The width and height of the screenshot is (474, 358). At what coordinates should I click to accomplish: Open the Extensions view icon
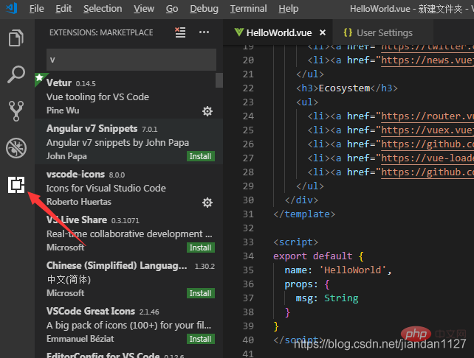[x=16, y=185]
